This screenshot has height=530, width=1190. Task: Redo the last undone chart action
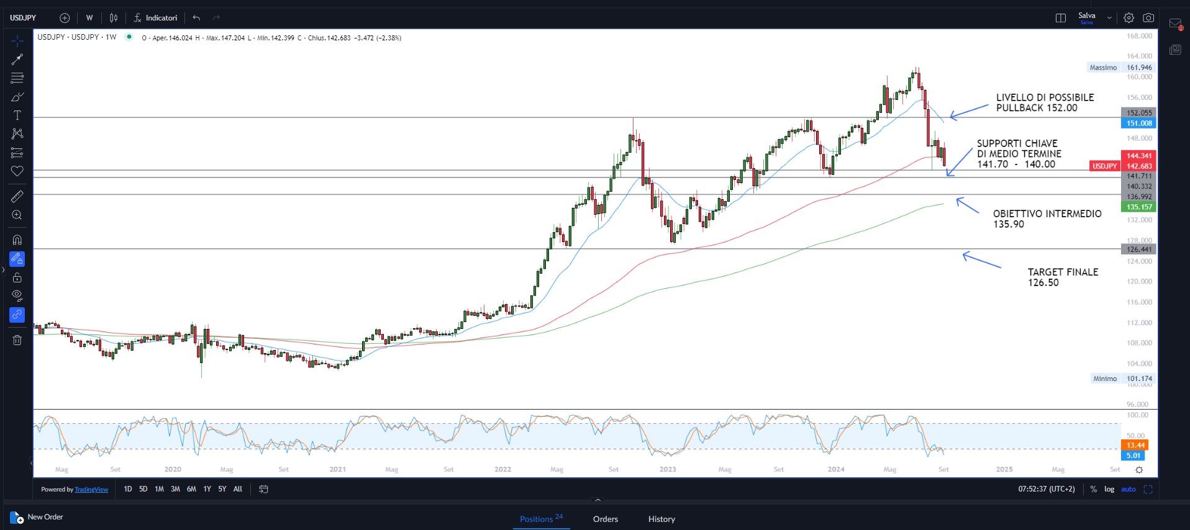(x=216, y=18)
